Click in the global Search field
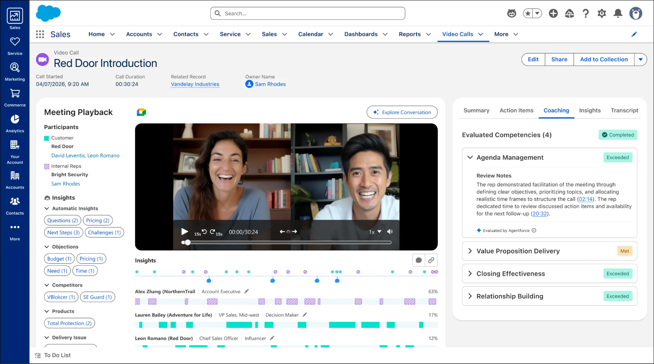The image size is (654, 364). click(x=308, y=13)
